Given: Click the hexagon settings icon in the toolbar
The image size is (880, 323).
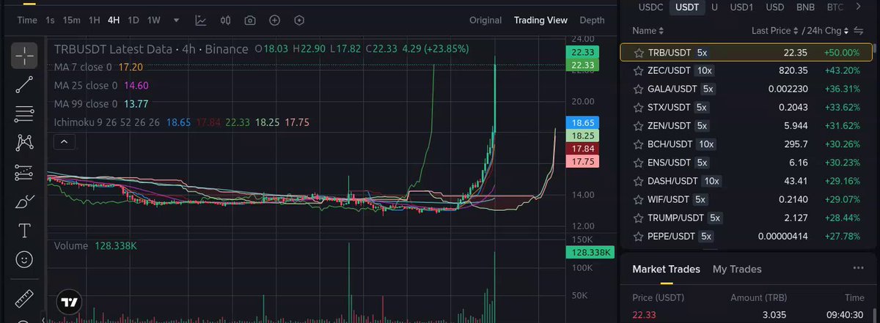Looking at the screenshot, I should pos(298,21).
